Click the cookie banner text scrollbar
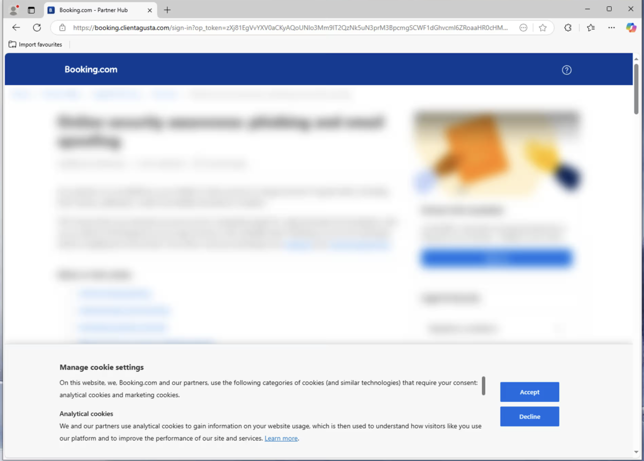This screenshot has width=644, height=461. [x=484, y=385]
